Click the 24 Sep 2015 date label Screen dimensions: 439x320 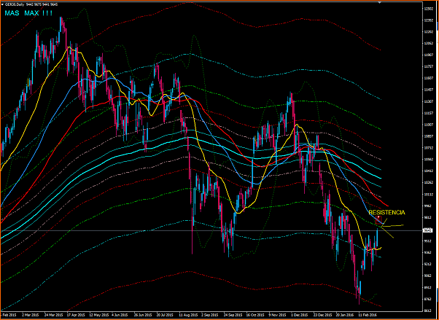click(x=233, y=314)
